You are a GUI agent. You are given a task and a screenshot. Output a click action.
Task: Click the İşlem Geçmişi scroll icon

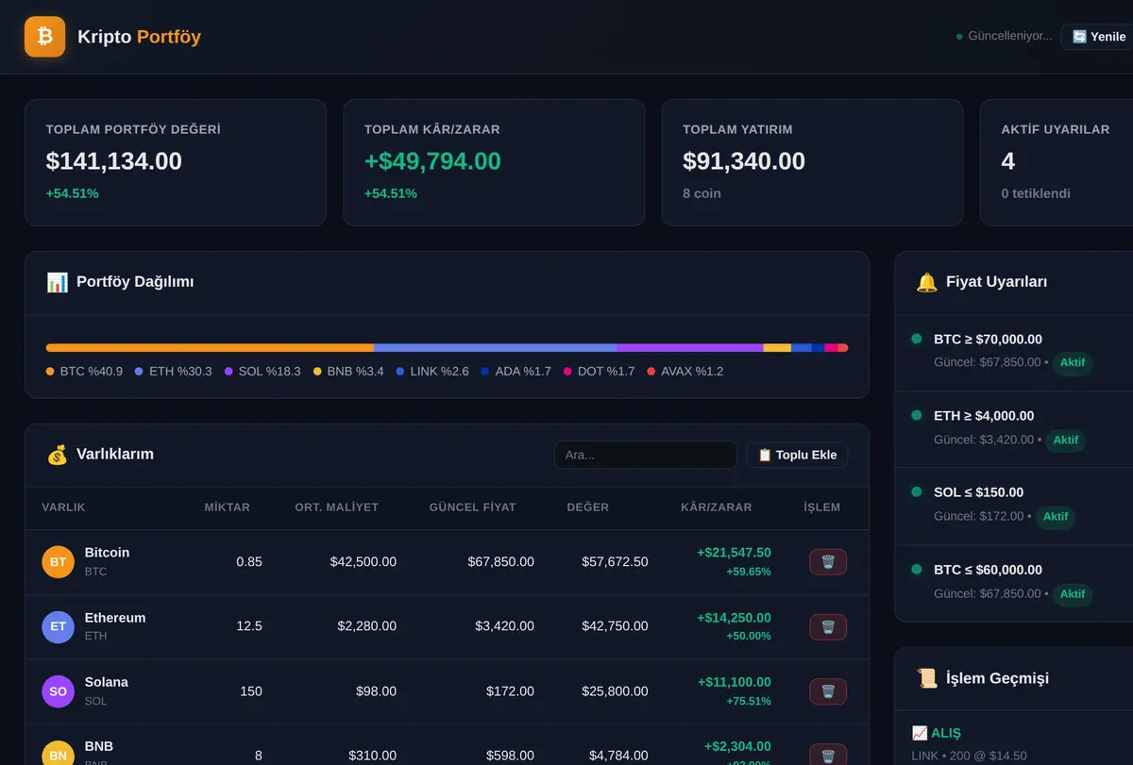point(927,678)
